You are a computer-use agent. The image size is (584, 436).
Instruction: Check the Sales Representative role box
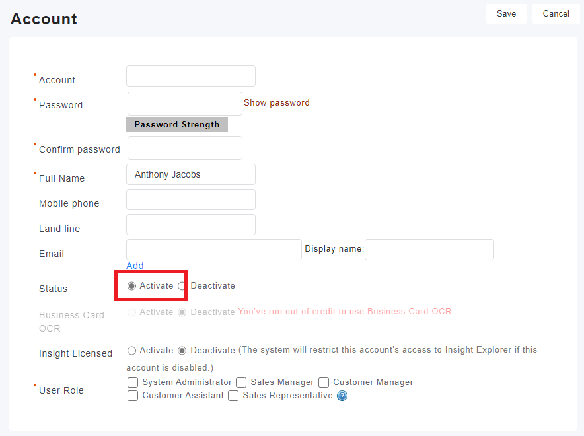coord(233,396)
